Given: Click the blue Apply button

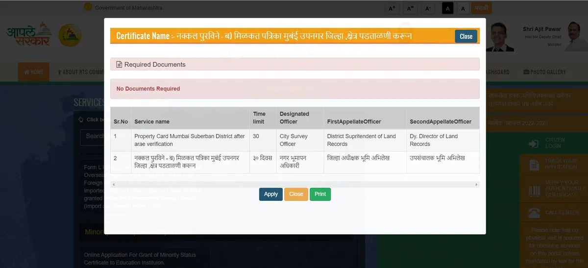Looking at the screenshot, I should [x=270, y=194].
